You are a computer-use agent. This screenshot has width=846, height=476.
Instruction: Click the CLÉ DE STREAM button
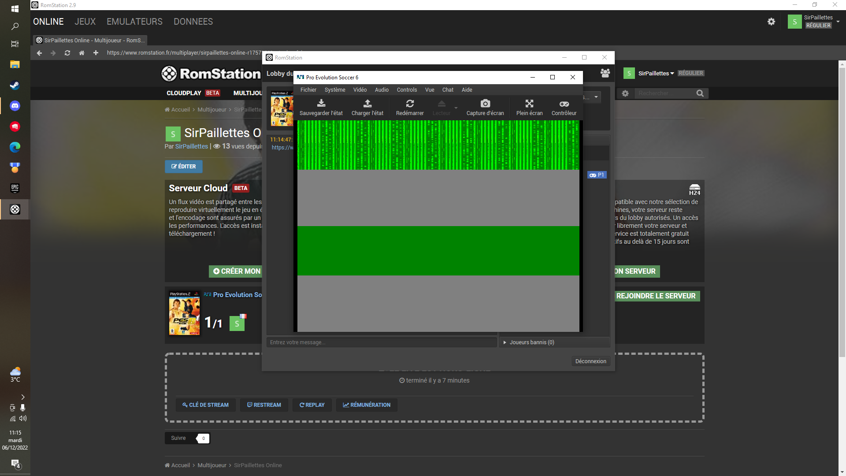point(205,405)
